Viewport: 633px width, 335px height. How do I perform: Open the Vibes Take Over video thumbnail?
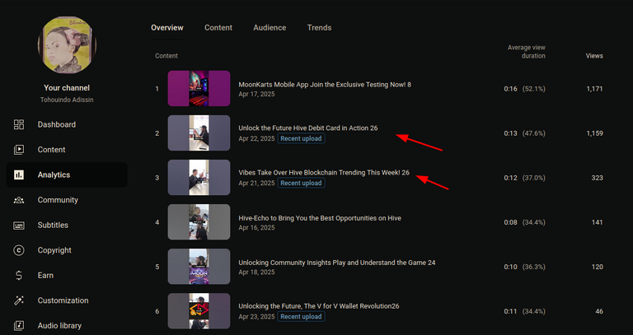(199, 177)
